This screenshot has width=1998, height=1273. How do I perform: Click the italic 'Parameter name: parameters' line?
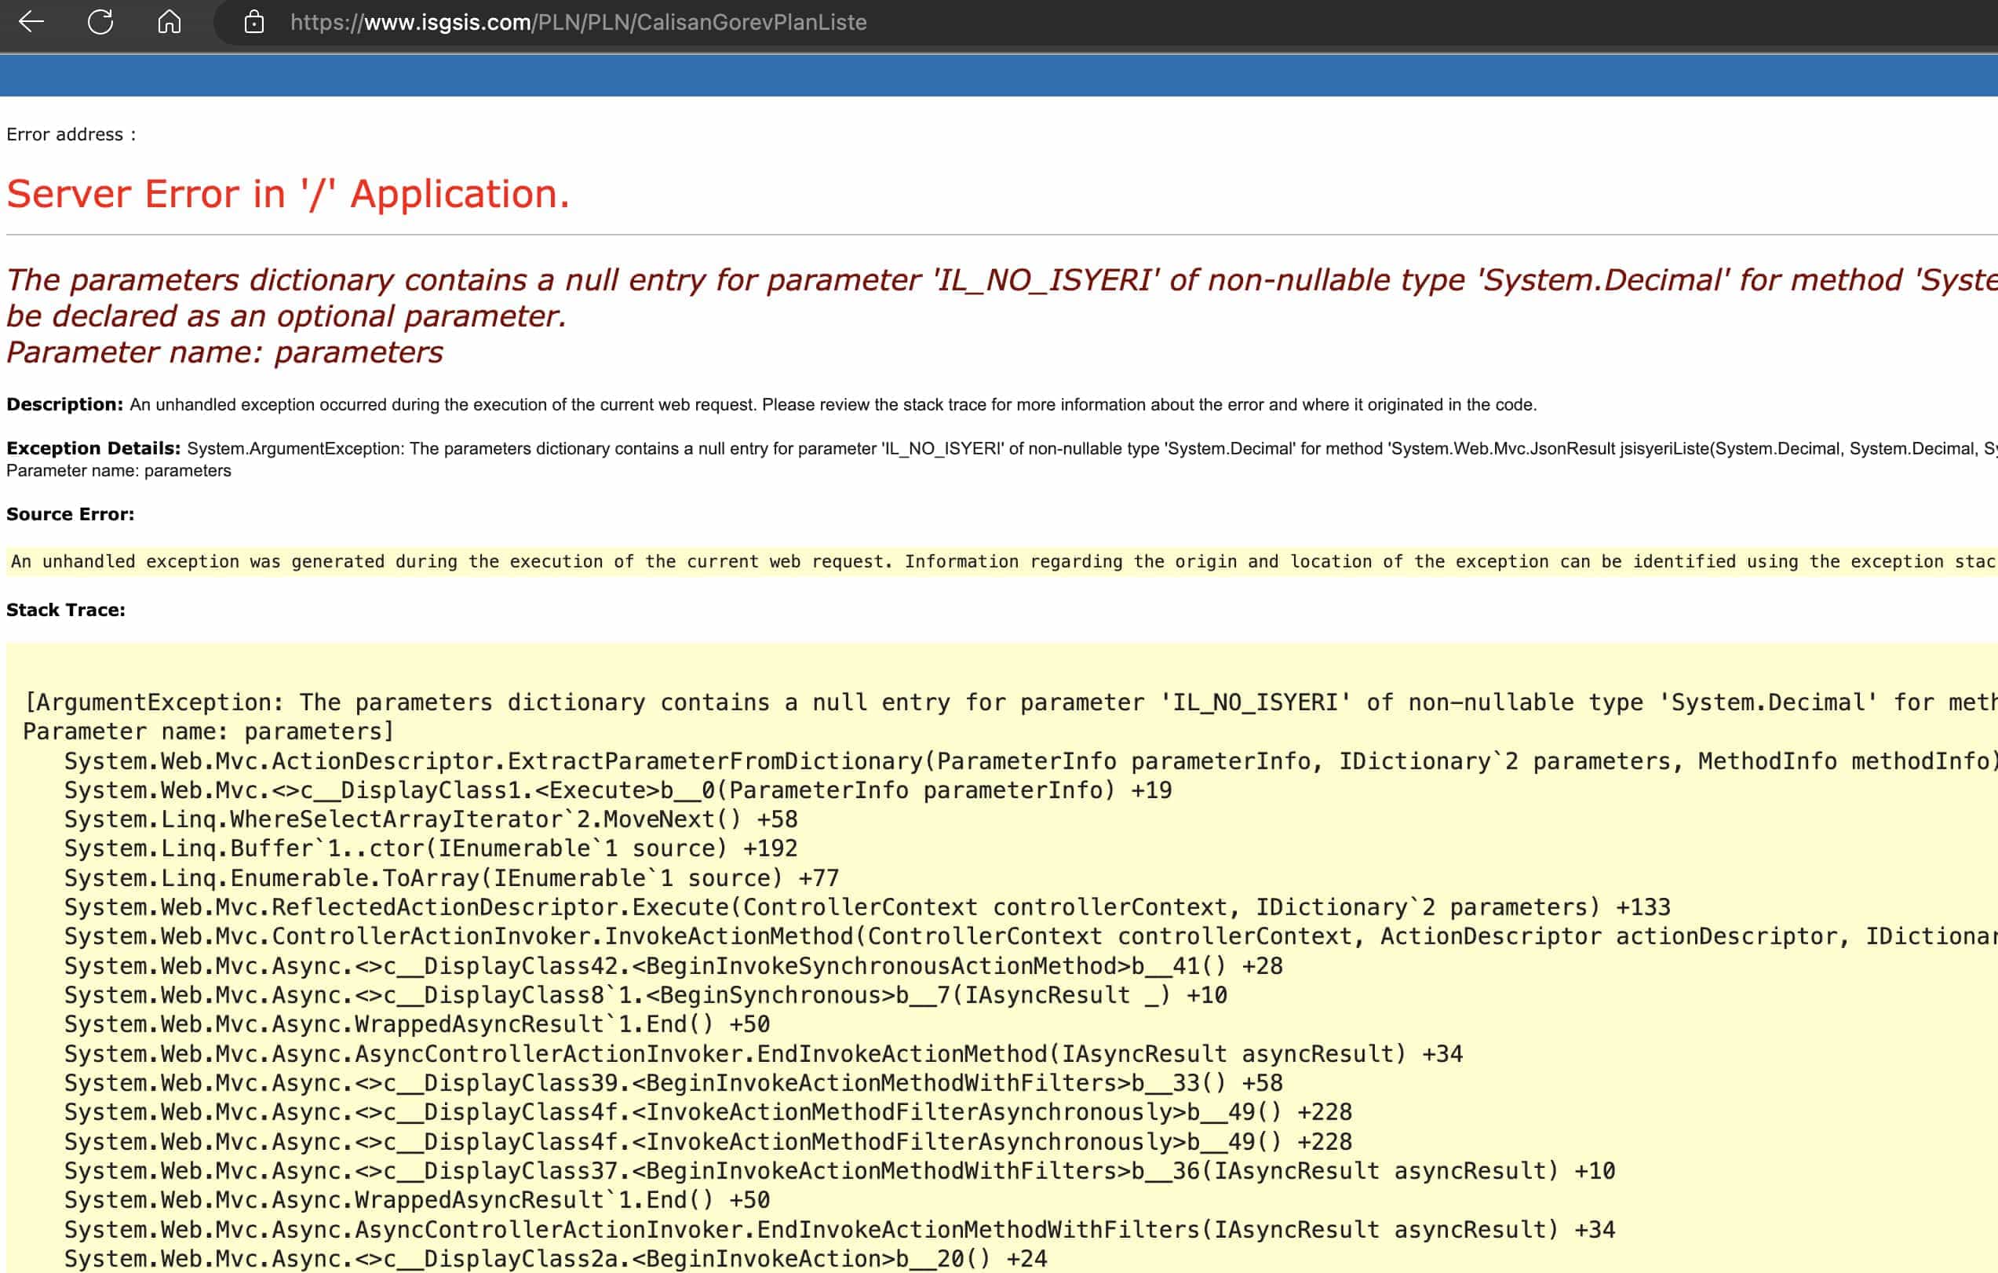pos(224,352)
